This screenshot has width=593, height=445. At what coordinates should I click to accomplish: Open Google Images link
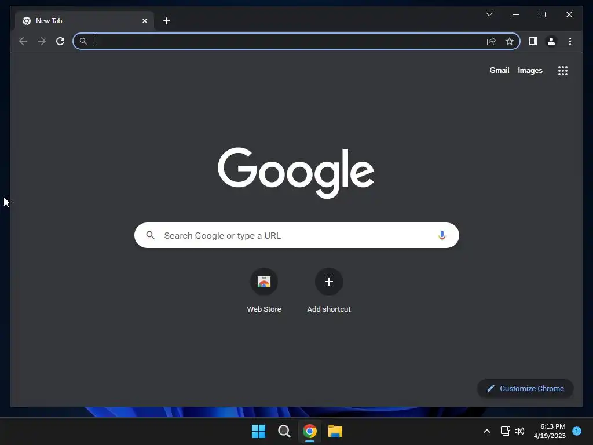click(530, 70)
